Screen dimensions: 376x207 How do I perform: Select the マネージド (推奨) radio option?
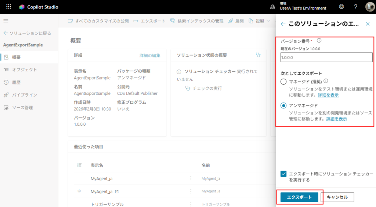283,82
